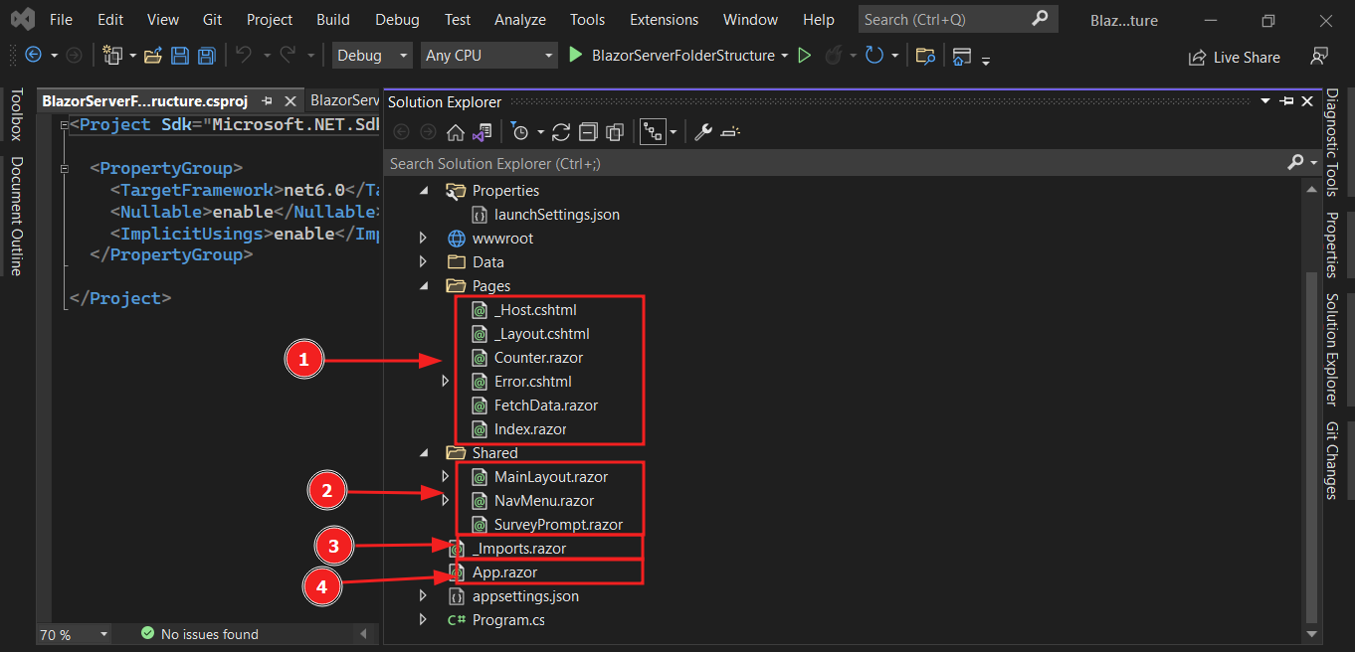Click the Hot Reload flame icon
This screenshot has height=652, width=1355.
coord(832,56)
